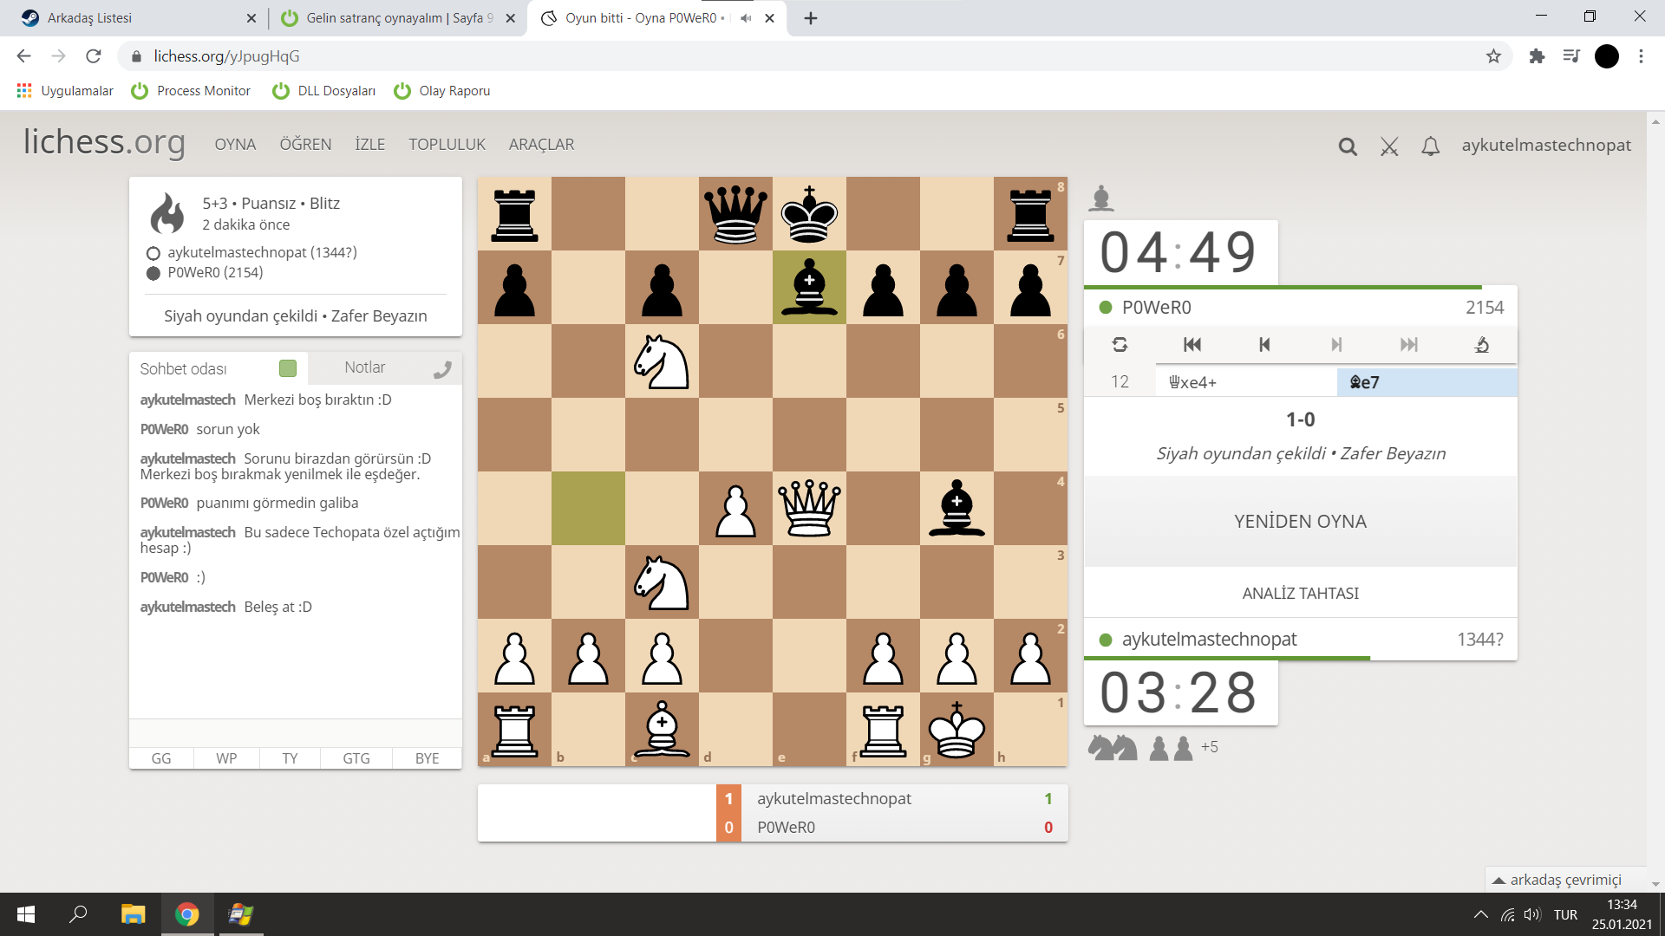Open analysis microscope icon
This screenshot has width=1665, height=936.
coord(1481,345)
